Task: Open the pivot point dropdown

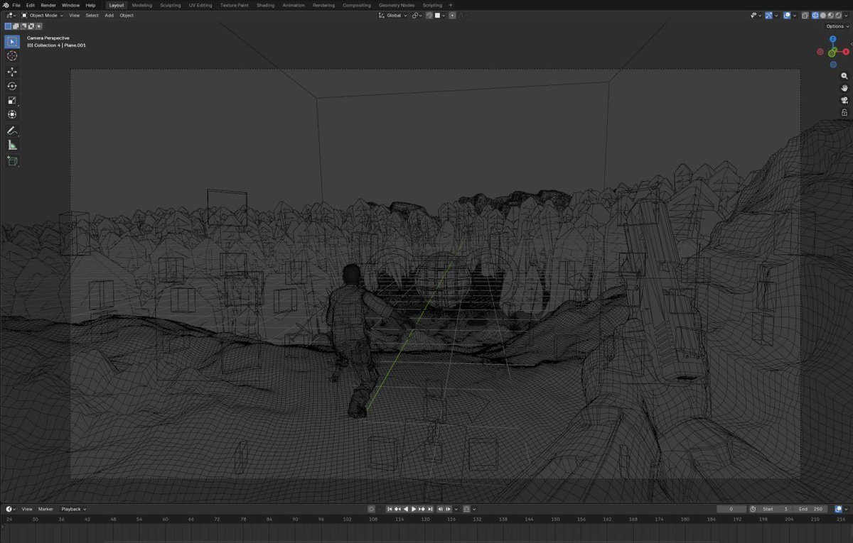Action: (417, 16)
